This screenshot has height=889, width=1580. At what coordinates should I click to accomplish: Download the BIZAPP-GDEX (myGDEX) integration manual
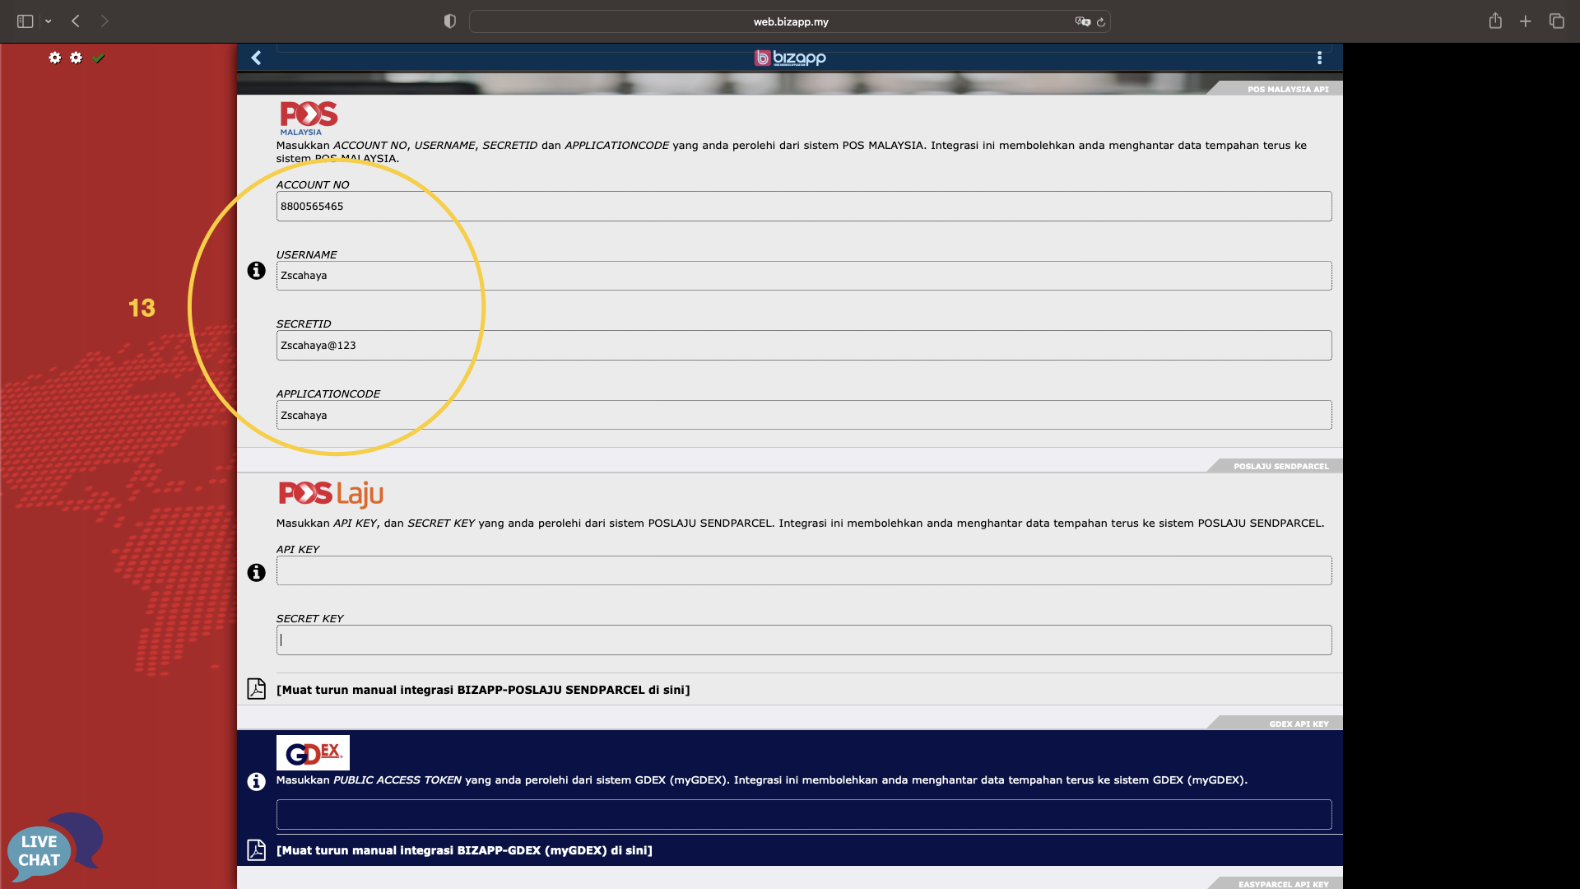464,850
